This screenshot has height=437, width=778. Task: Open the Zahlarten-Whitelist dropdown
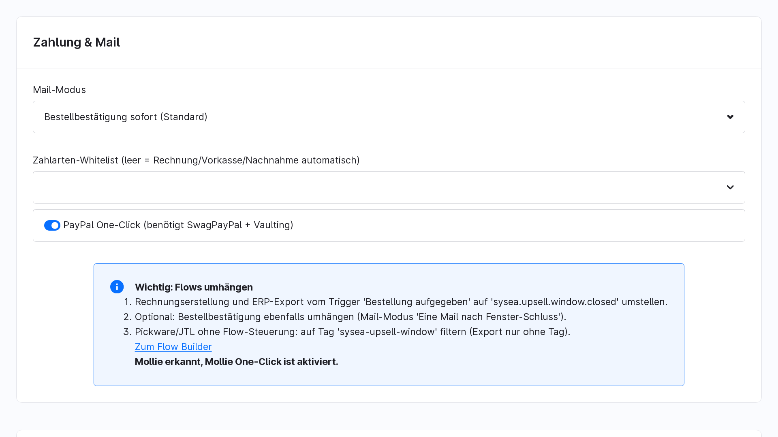[x=389, y=187]
